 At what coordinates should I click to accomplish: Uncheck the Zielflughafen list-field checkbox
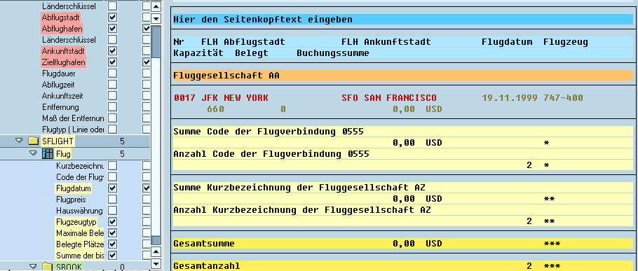(112, 62)
